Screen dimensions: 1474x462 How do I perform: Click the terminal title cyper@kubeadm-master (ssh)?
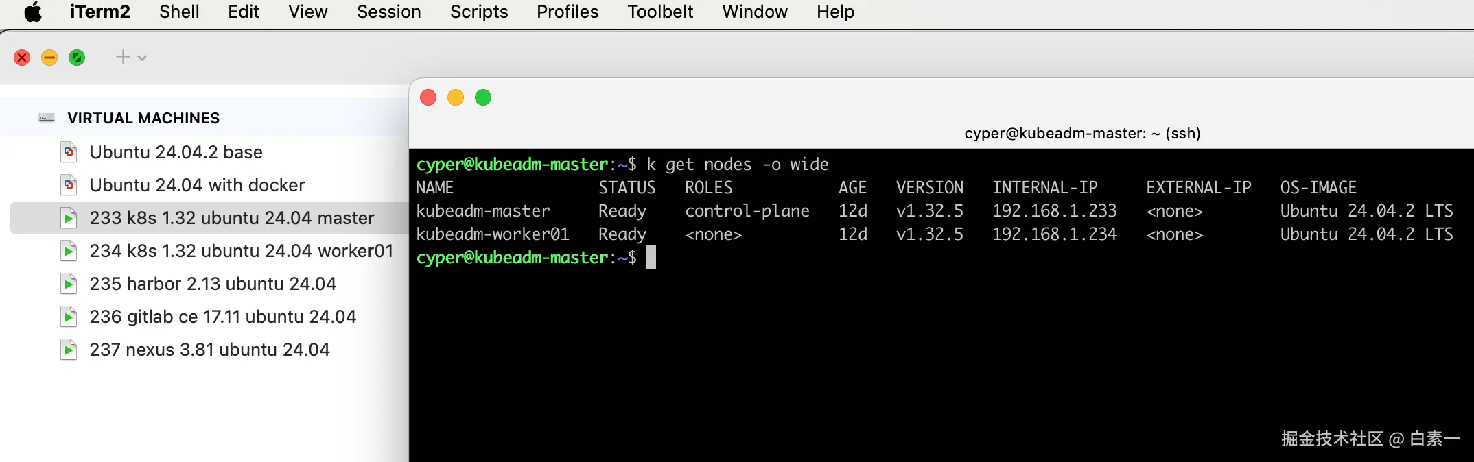(x=1082, y=133)
